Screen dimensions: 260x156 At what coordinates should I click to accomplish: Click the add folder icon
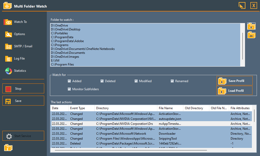point(251,26)
